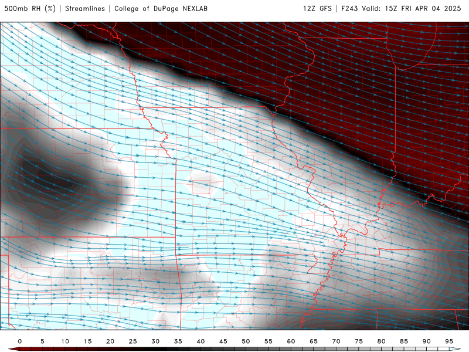The height and width of the screenshot is (352, 469).
Task: Click the colorbar label "75"
Action: click(359, 341)
